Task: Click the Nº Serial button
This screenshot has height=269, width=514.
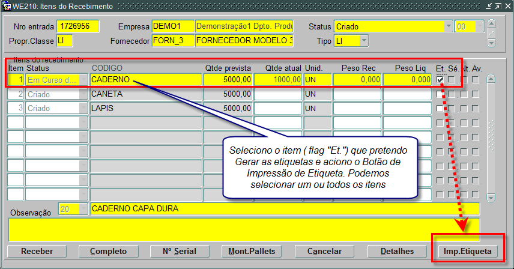Action: tap(180, 252)
